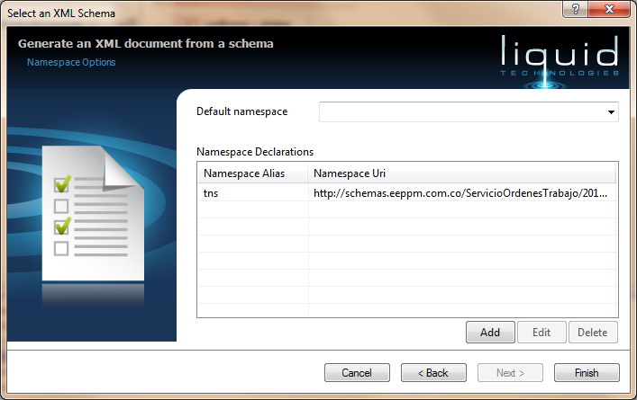Cancel the XML schema wizard
Viewport: 637px width, 400px height.
pos(357,372)
